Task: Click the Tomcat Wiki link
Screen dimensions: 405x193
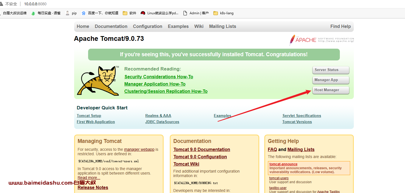Action: pos(186,164)
